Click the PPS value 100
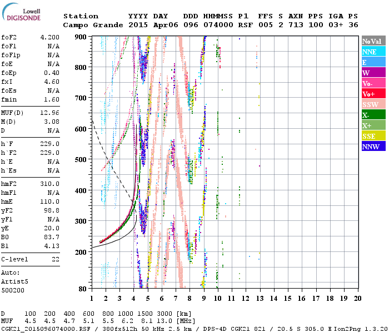Image resolution: width=389 pixels, height=333 pixels. pos(316,25)
